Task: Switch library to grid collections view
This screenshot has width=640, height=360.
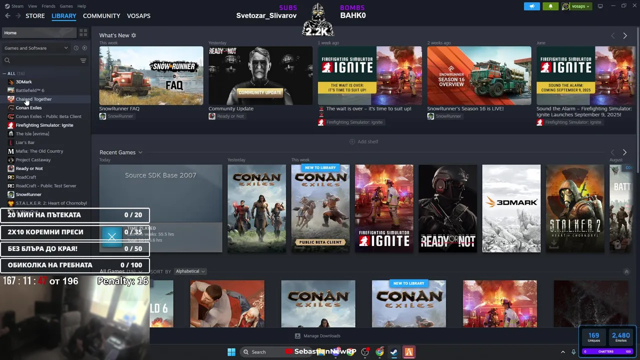Action: tap(83, 32)
